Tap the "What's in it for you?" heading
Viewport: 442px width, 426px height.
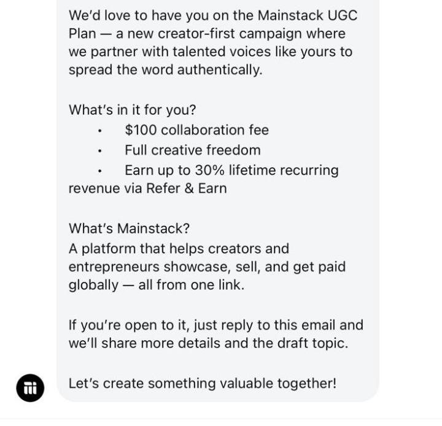[132, 110]
